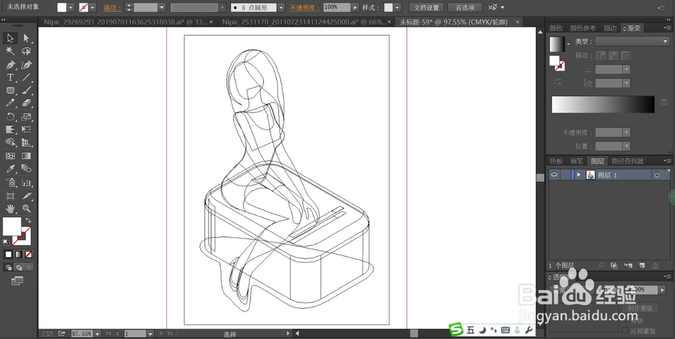Expand 图层 1 disclosure triangle

tap(579, 175)
